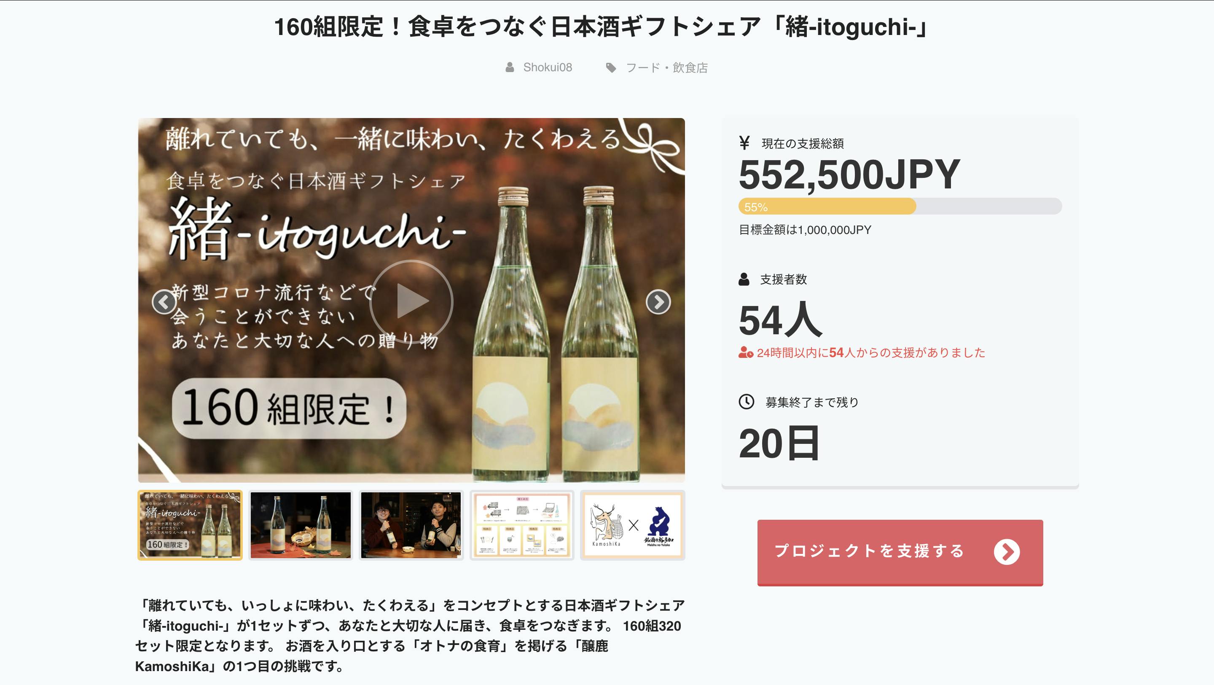
Task: Select KamoshiKa logo collaboration thumbnail
Action: click(x=632, y=525)
